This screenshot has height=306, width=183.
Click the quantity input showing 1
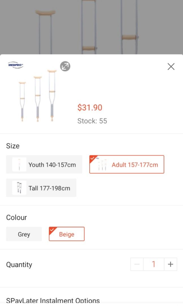pos(154,264)
